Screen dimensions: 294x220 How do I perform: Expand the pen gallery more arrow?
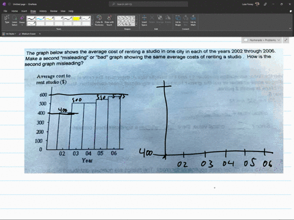pos(92,24)
